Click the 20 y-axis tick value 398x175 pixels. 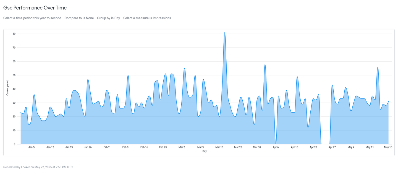pyautogui.click(x=14, y=117)
